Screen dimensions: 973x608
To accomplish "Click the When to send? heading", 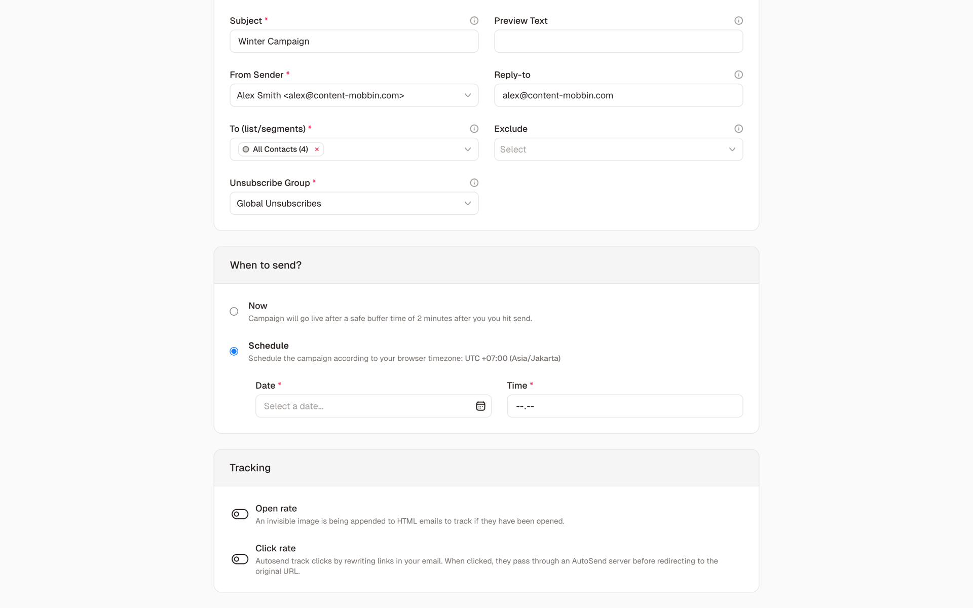I will [x=266, y=265].
